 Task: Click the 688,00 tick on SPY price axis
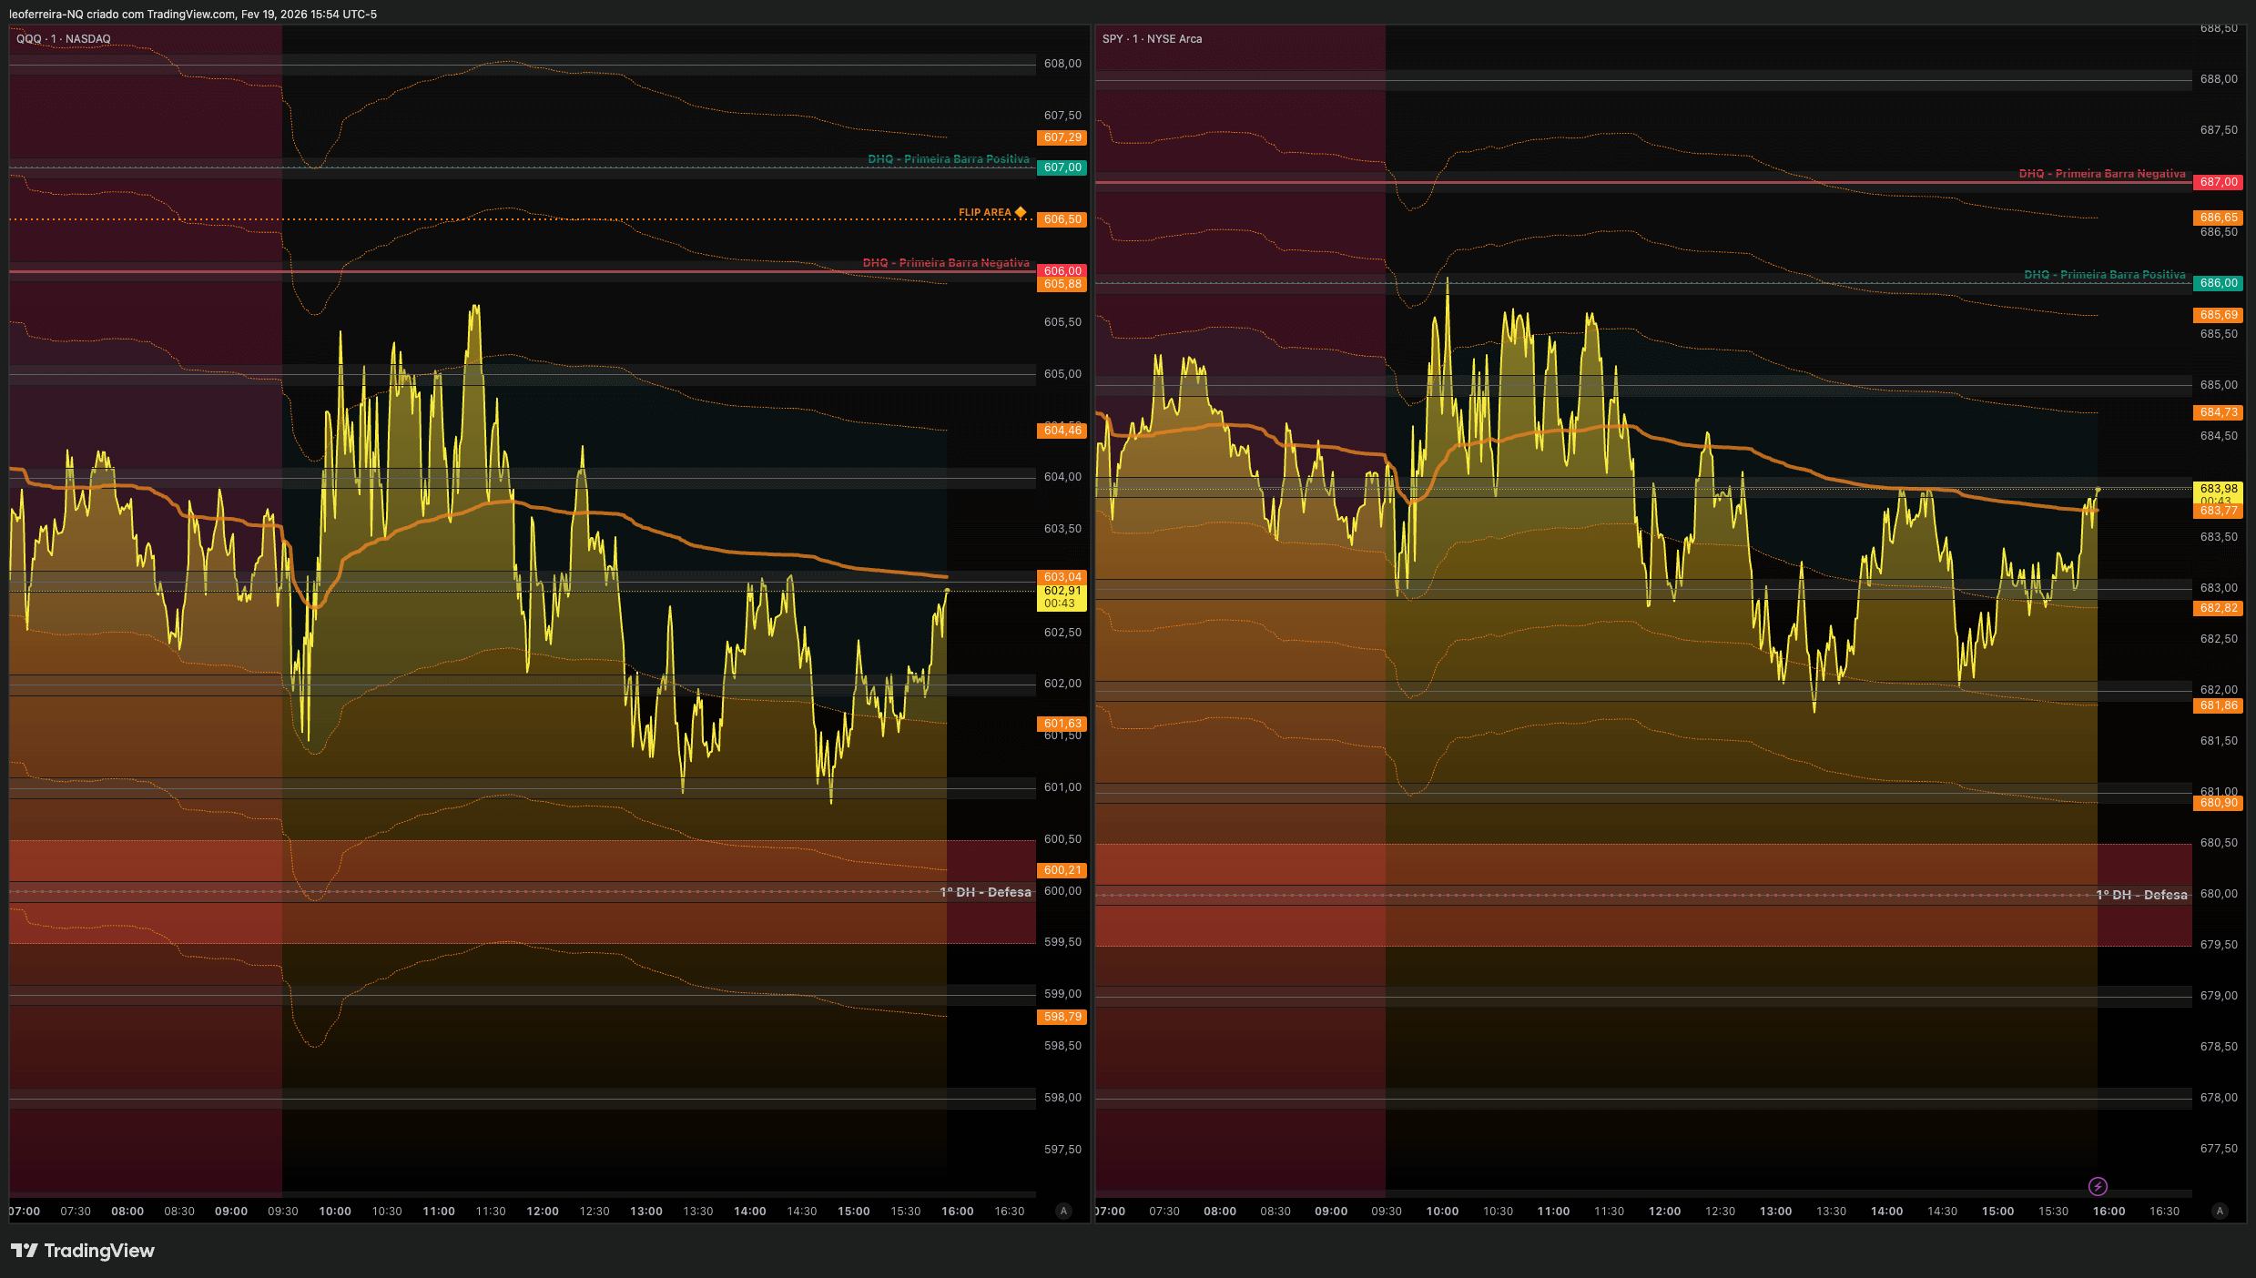pyautogui.click(x=2219, y=79)
